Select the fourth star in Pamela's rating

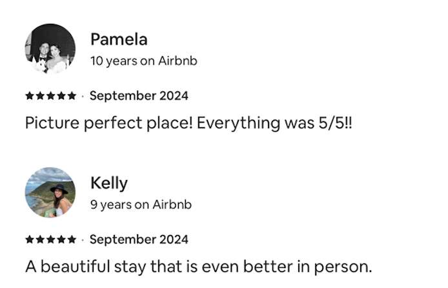61,96
